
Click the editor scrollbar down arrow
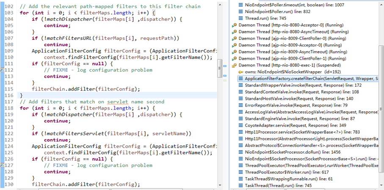tap(220, 185)
